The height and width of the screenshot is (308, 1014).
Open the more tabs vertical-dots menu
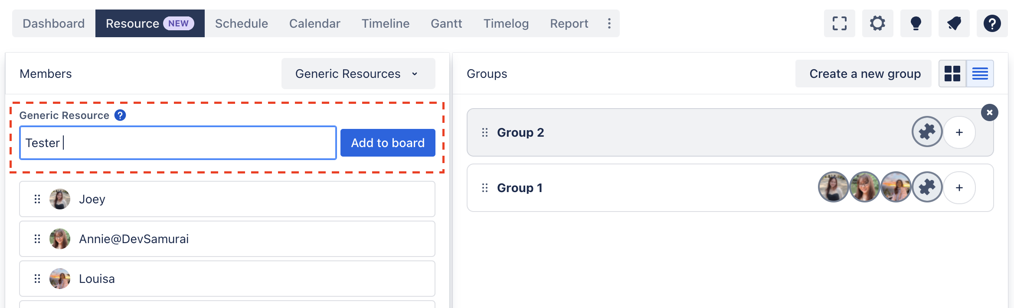tap(609, 23)
